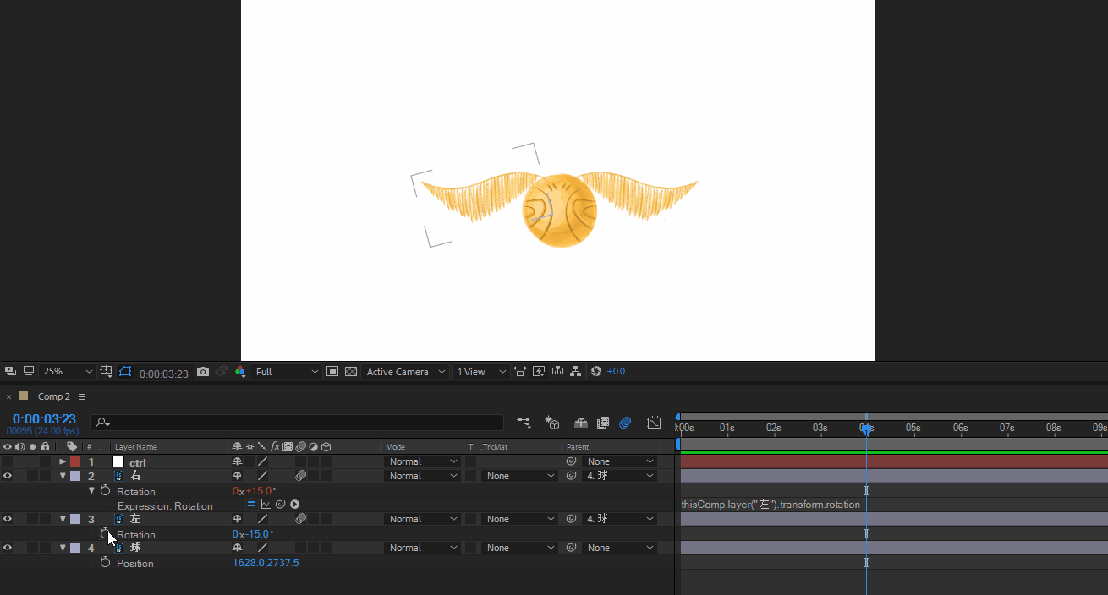1108x595 pixels.
Task: Click the parent pick whip of ctrl
Action: (571, 461)
